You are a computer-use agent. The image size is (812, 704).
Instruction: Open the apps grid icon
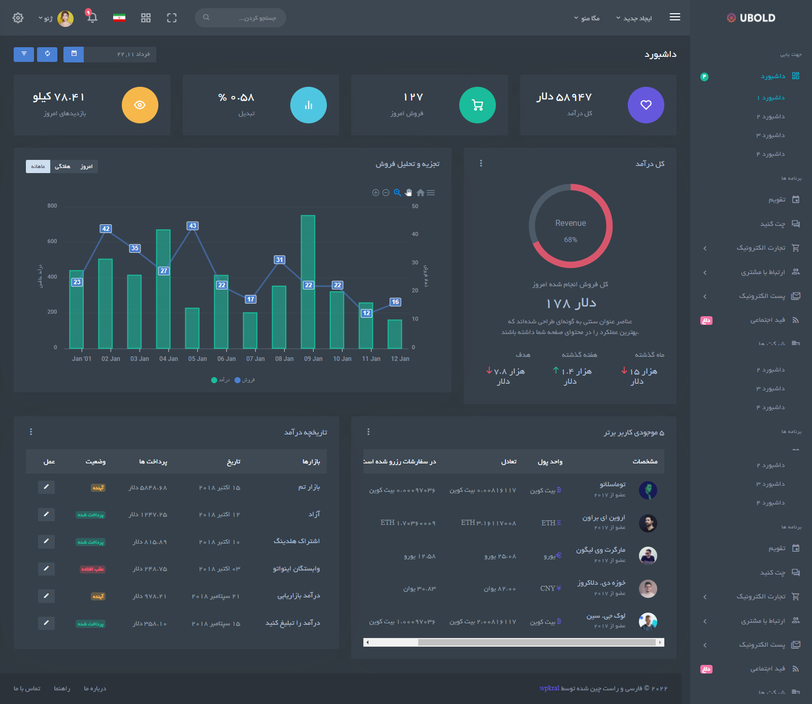tap(146, 18)
